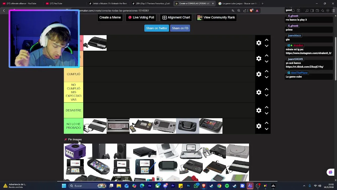Select the Game Boy Micro image in last row
Viewport: 337px width, 190px height.
[165, 126]
